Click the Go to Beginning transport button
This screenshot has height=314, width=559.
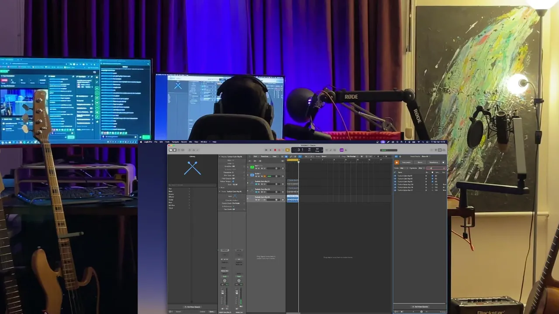(266, 150)
